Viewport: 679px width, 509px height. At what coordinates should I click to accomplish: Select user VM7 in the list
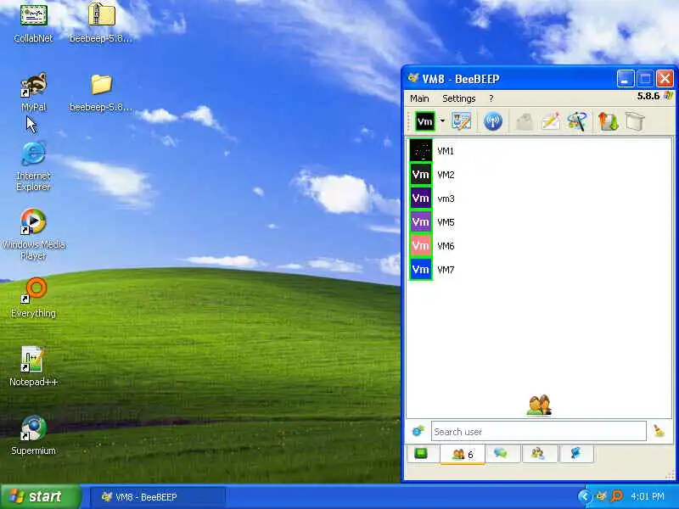(x=539, y=270)
